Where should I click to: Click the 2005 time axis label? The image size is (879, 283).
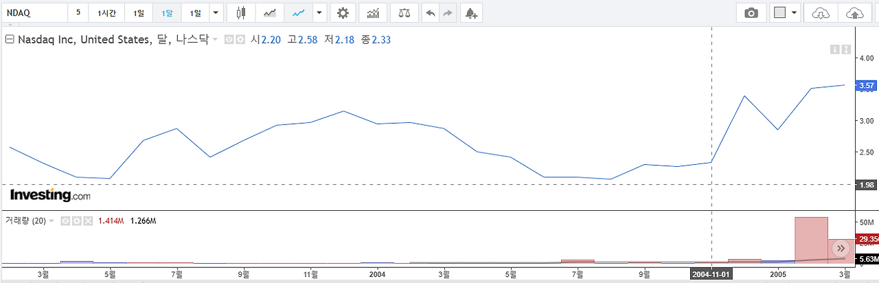pos(777,273)
